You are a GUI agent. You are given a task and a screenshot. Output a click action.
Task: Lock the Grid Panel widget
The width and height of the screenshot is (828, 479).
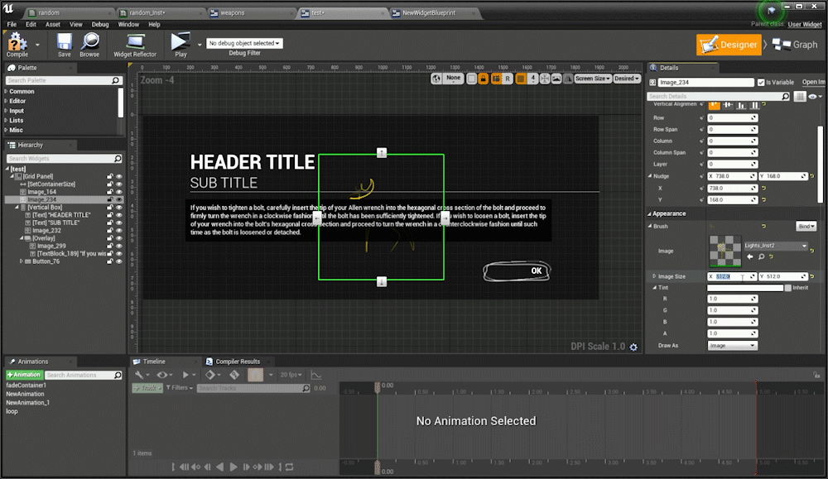(110, 177)
